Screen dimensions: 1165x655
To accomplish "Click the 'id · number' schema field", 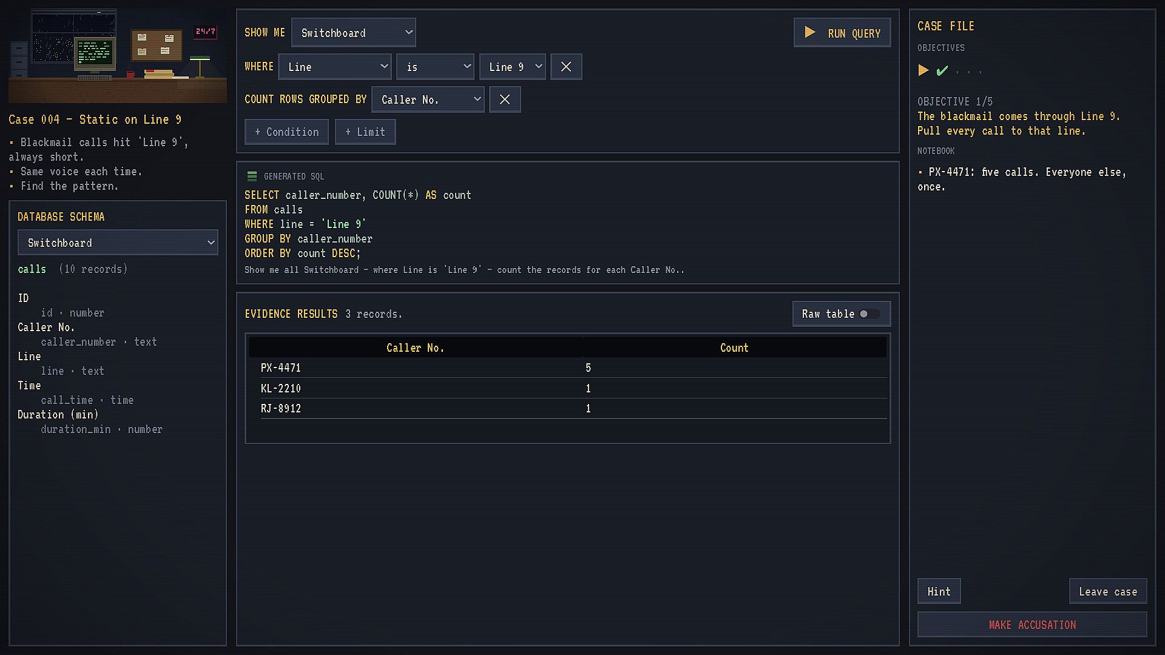I will click(x=73, y=312).
